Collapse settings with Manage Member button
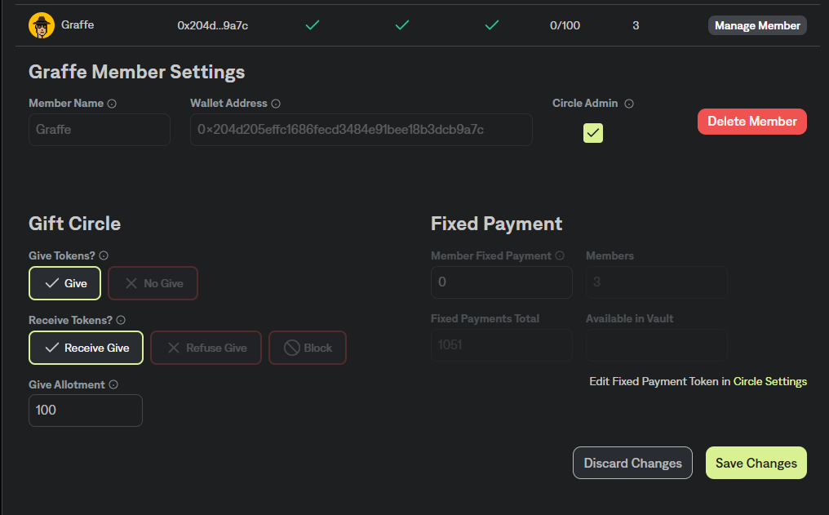 756,25
